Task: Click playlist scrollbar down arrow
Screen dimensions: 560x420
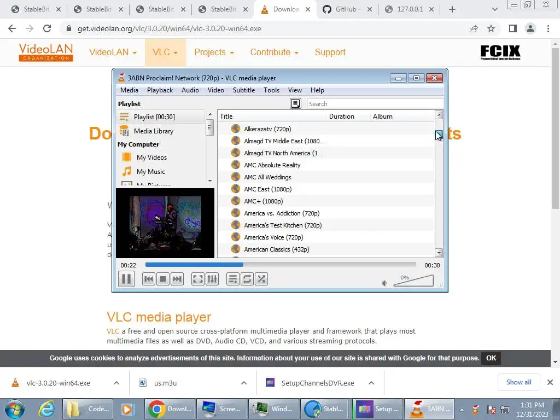Action: point(439,253)
